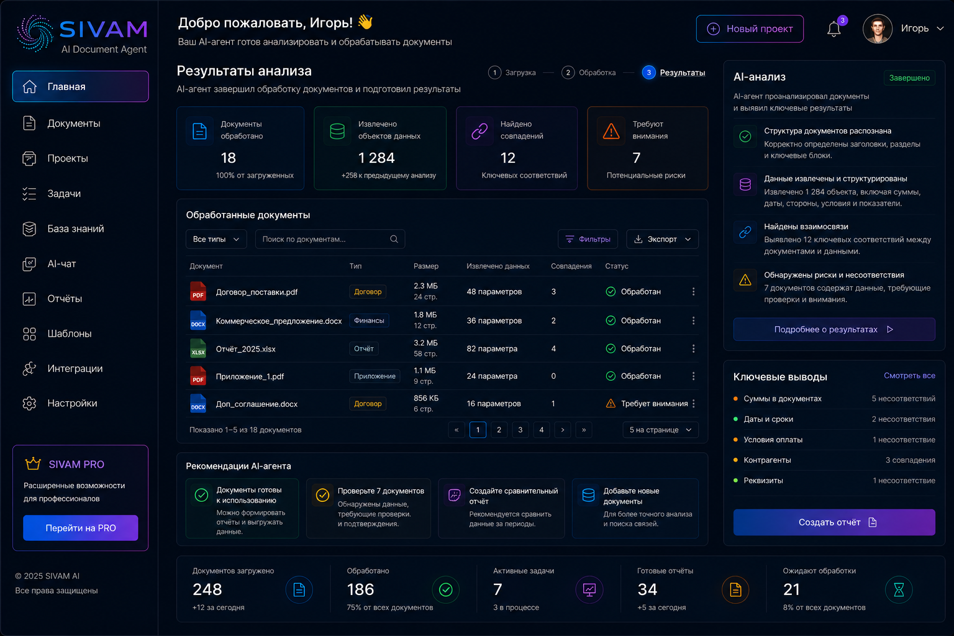Click the Суммы в документах row
This screenshot has width=954, height=636.
pyautogui.click(x=834, y=399)
